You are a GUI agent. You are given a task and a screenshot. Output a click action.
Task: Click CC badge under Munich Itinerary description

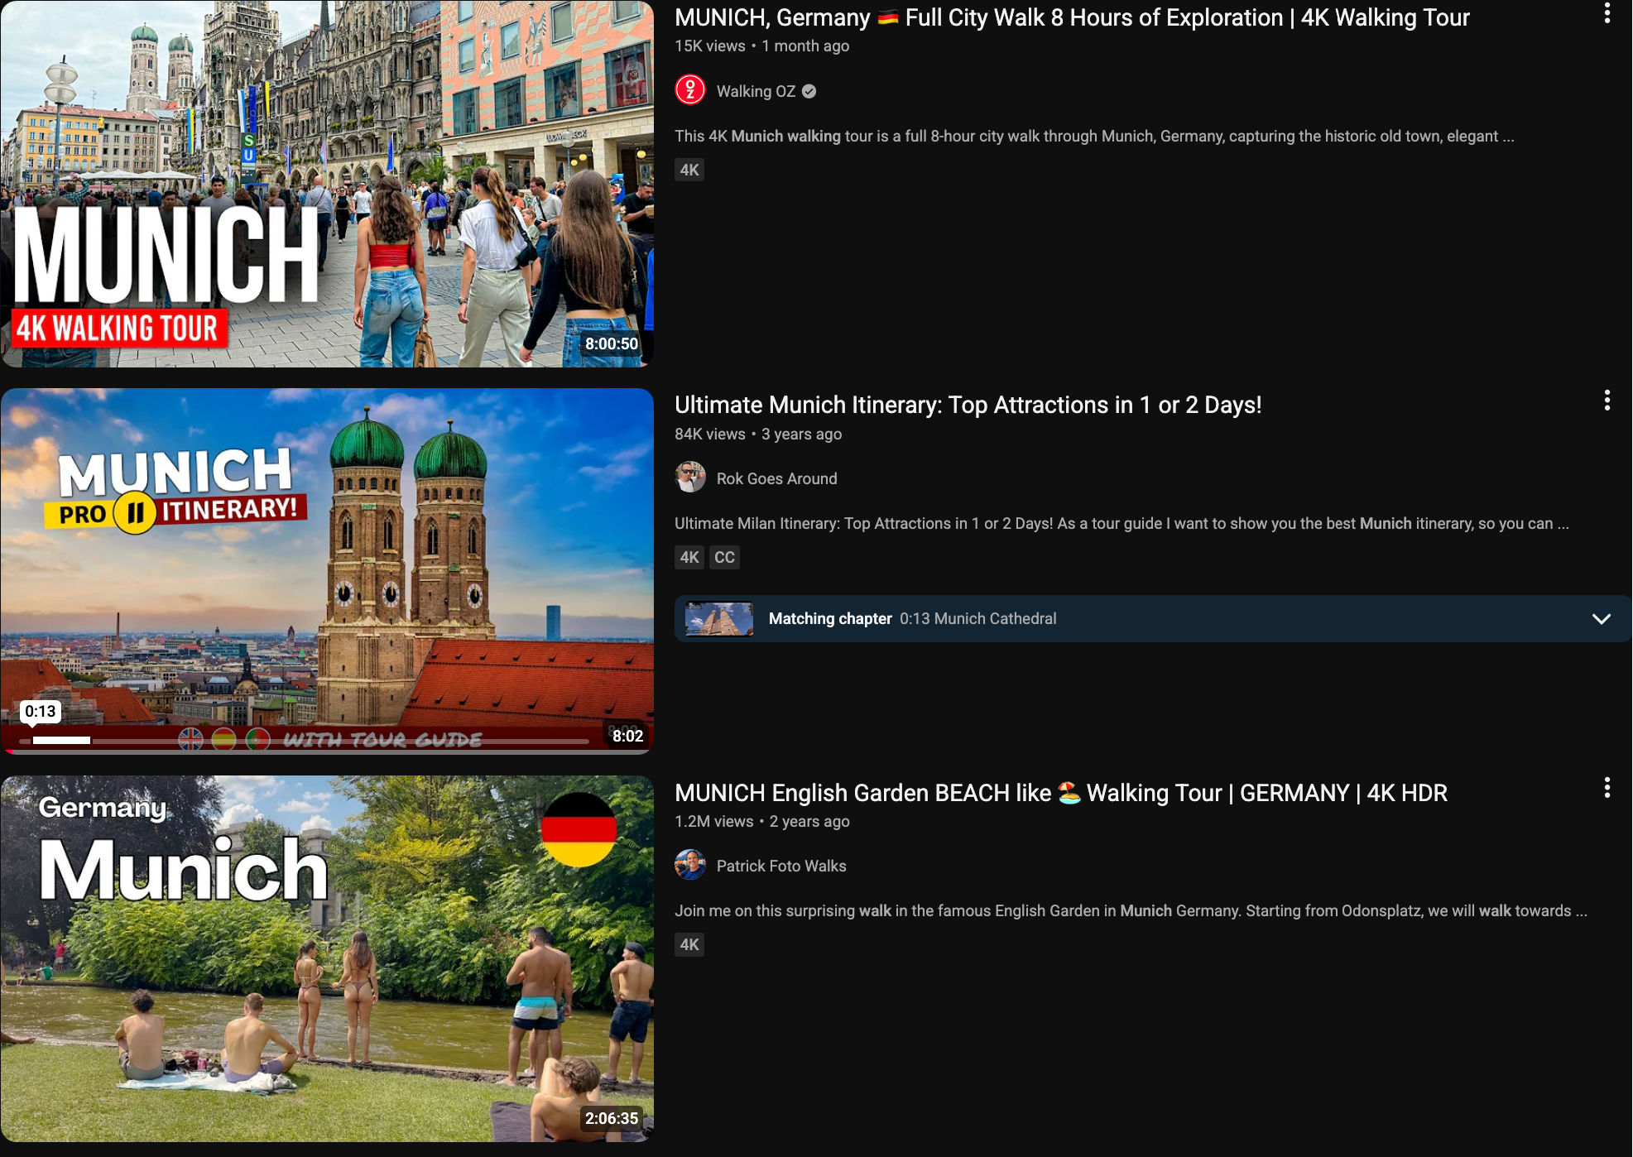point(724,557)
